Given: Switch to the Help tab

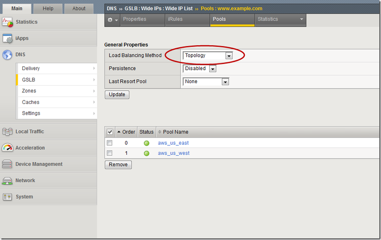Looking at the screenshot, I should pos(48,9).
